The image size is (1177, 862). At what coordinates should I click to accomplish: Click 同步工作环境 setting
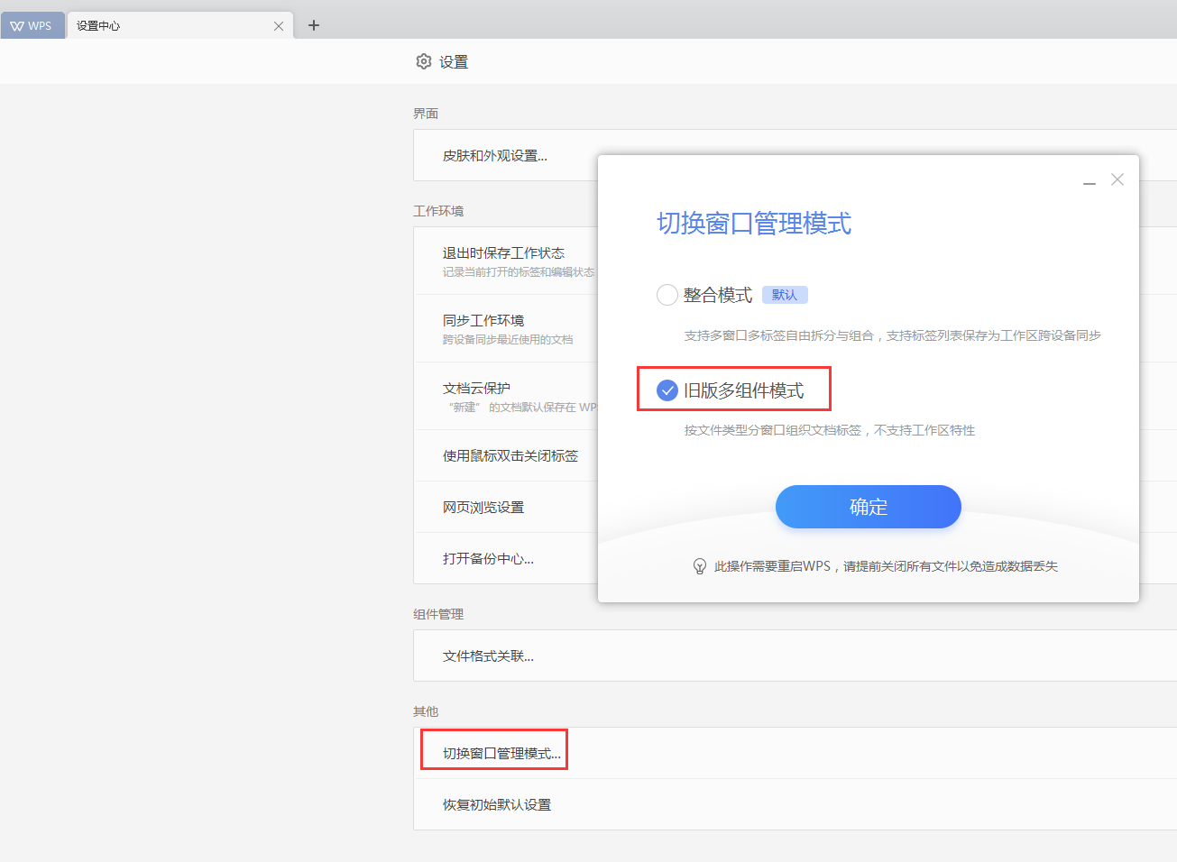pos(483,321)
